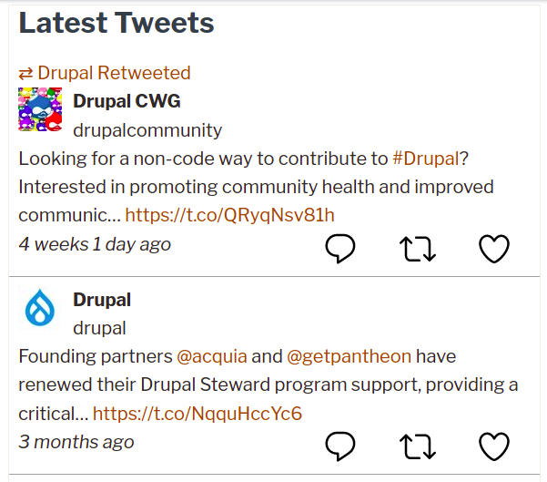Image resolution: width=547 pixels, height=482 pixels.
Task: Like the Drupal Steward program tweet
Action: pos(494,446)
